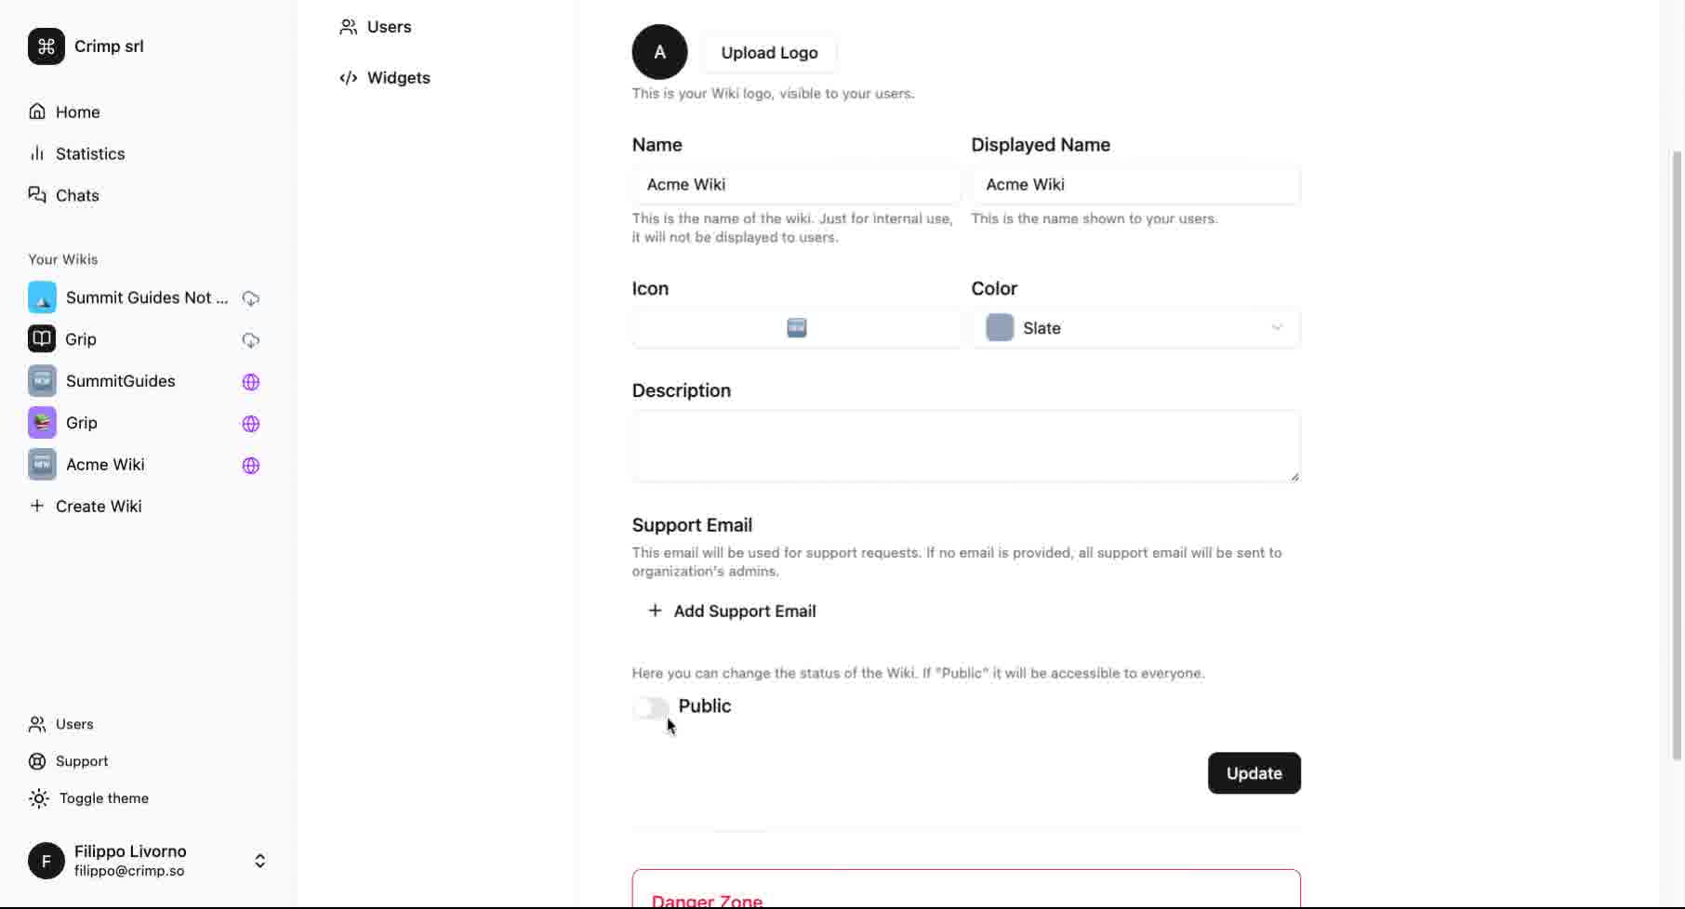This screenshot has width=1685, height=909.
Task: Toggle theme using the sun icon
Action: coord(38,798)
